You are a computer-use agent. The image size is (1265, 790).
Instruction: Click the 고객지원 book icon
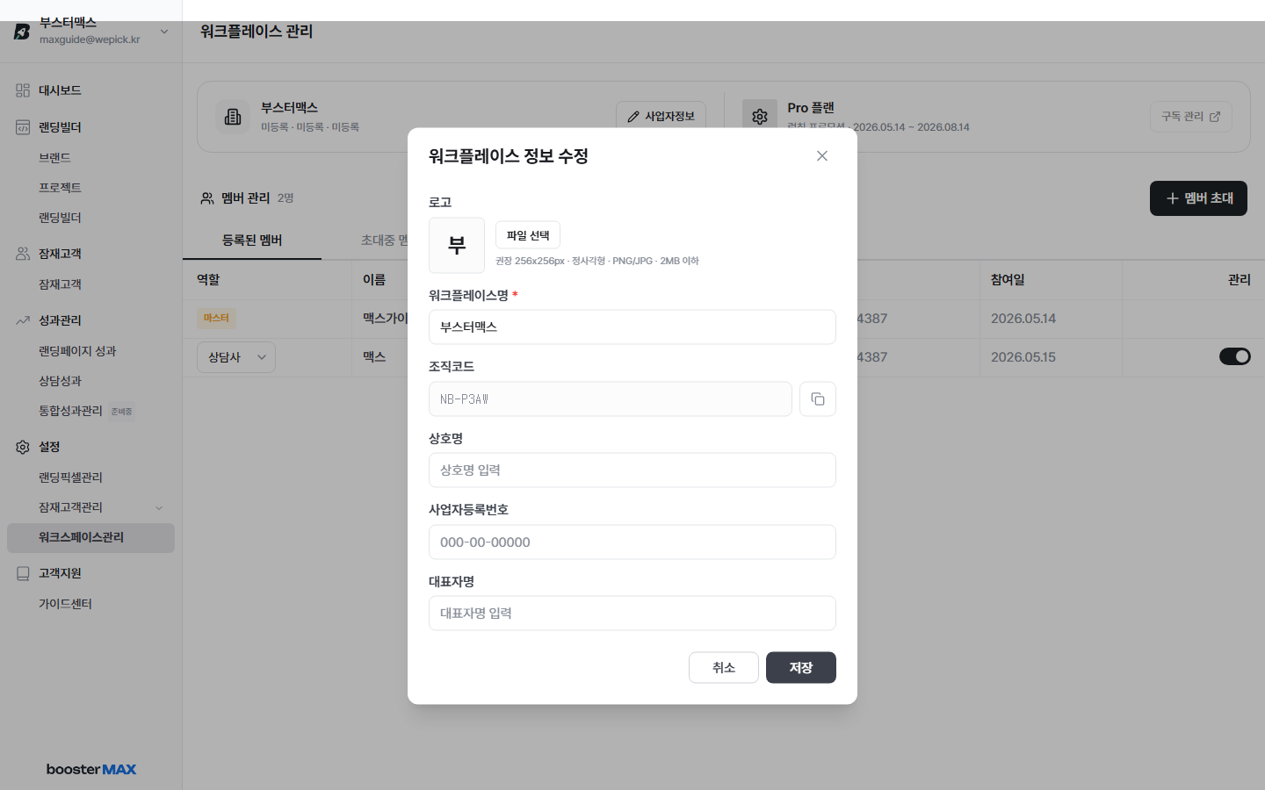click(23, 573)
